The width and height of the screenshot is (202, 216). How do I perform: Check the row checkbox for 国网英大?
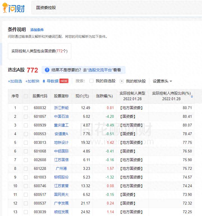pyautogui.click(x=26, y=195)
